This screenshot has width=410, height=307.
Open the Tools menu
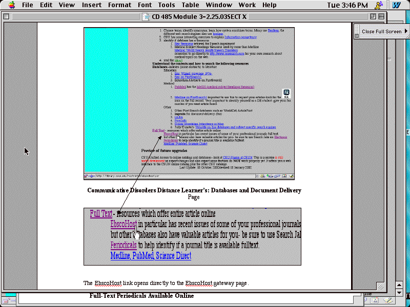tap(167, 5)
